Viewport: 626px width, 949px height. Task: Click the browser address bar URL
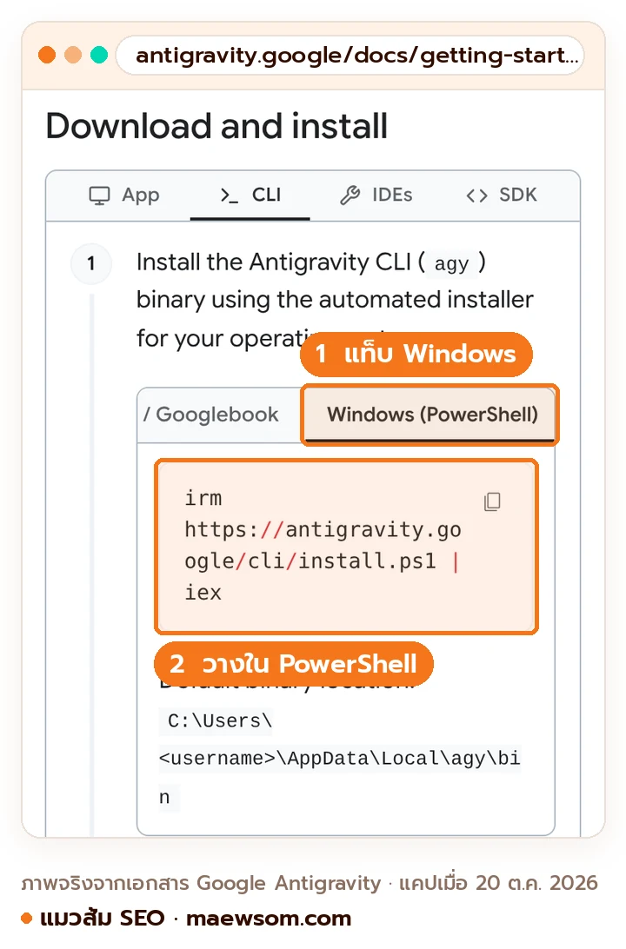pyautogui.click(x=350, y=56)
